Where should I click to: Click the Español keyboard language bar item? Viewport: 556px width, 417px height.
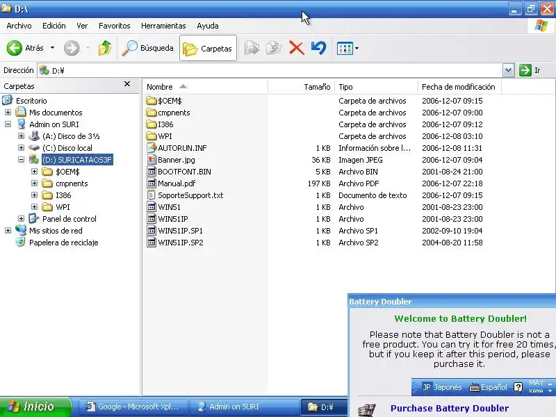pyautogui.click(x=489, y=387)
